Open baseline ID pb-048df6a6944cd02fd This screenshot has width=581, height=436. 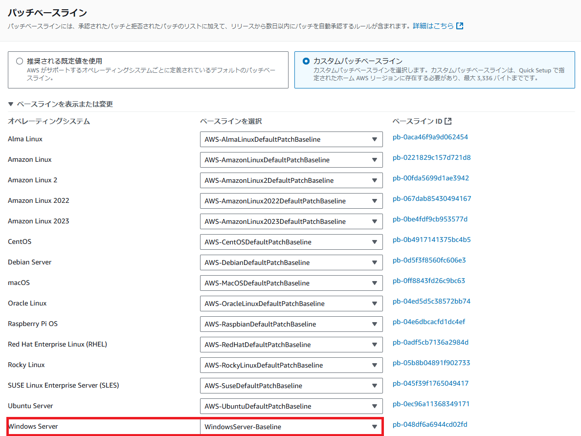point(430,424)
